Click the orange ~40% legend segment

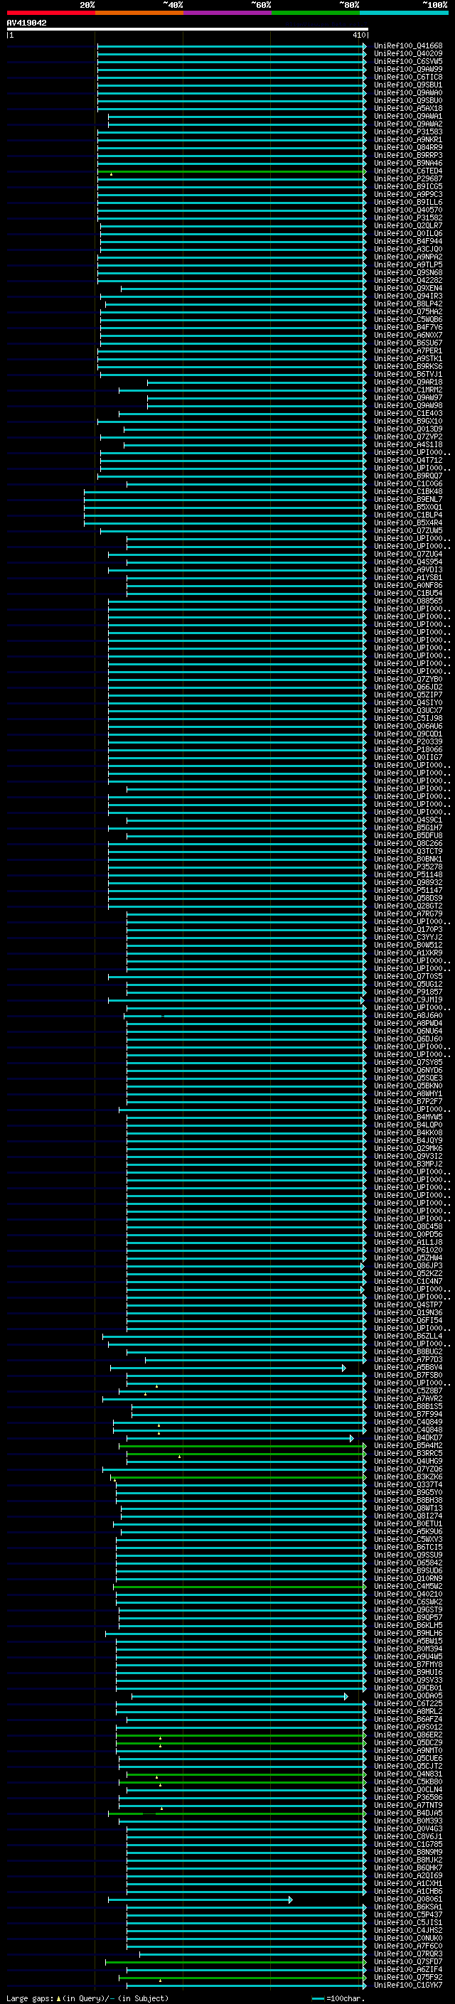pyautogui.click(x=139, y=13)
